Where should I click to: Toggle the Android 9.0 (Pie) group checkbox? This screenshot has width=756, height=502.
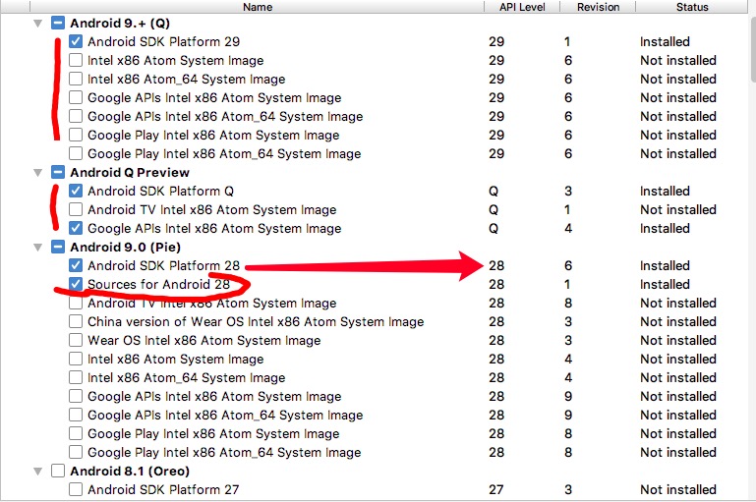58,248
